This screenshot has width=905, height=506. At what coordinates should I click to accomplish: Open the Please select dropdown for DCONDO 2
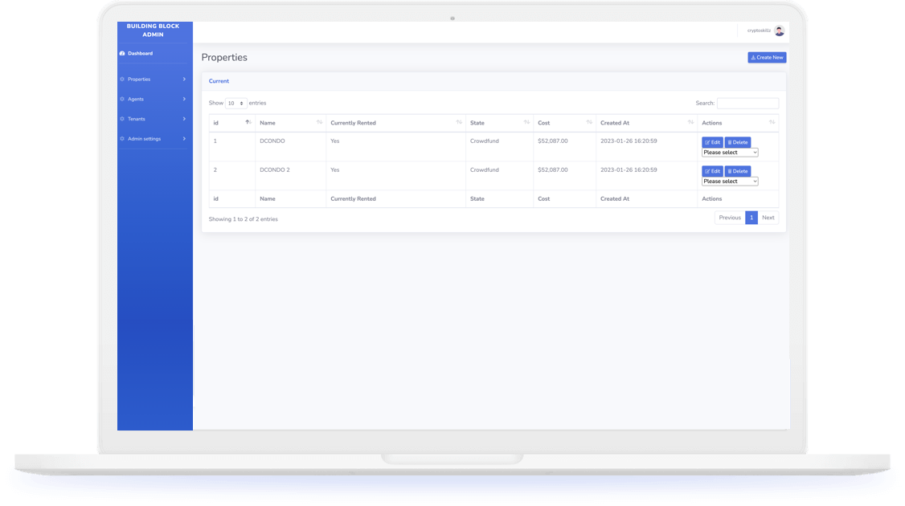[730, 182]
